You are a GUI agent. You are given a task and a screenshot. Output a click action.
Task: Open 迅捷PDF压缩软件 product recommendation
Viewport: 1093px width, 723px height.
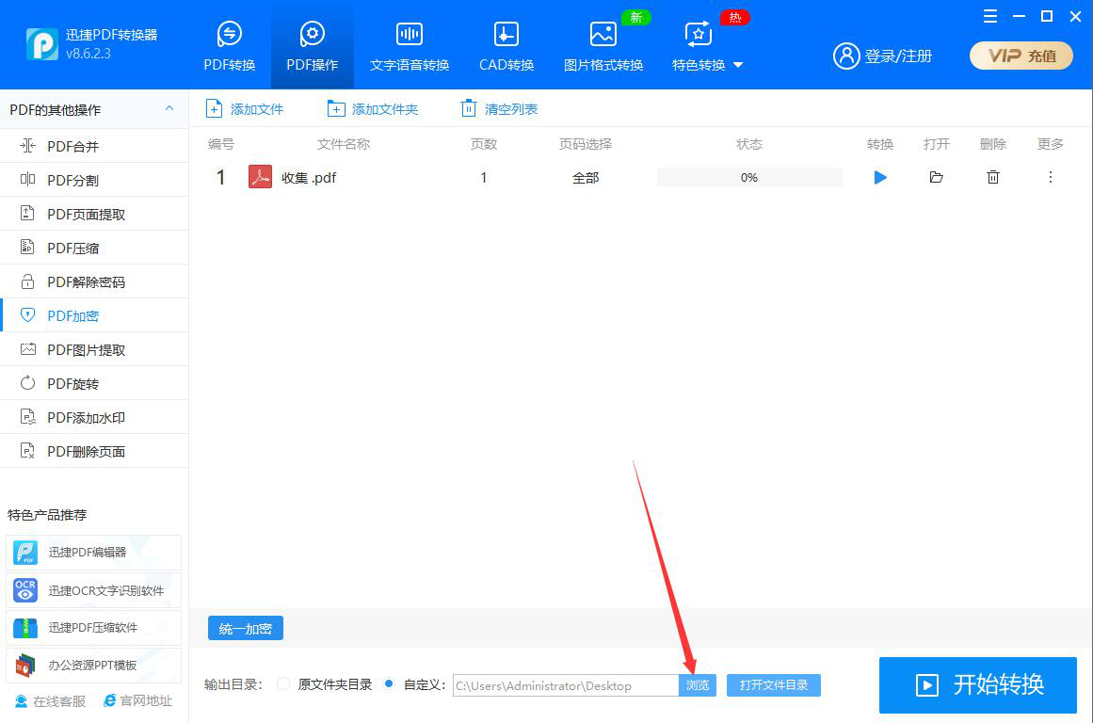93,628
